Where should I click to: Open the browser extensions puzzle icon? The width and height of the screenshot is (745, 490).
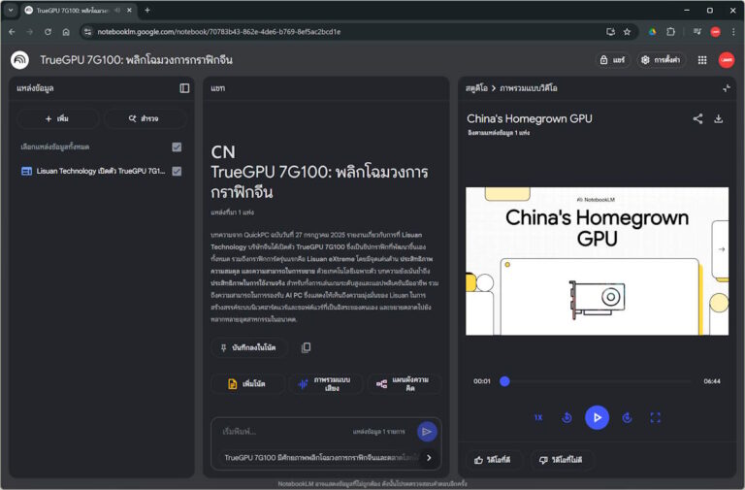[670, 32]
